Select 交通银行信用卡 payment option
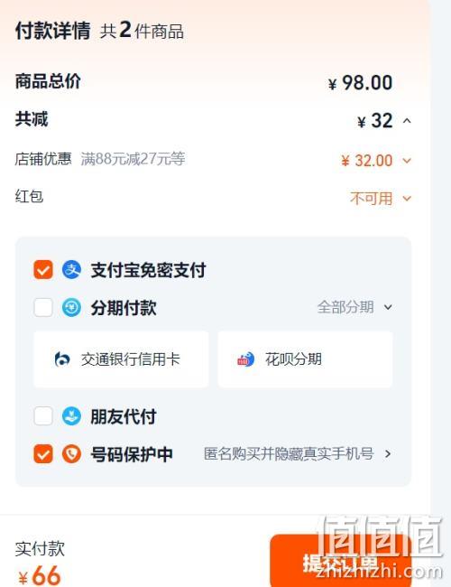Viewport: 451px width, 587px height. (x=121, y=359)
